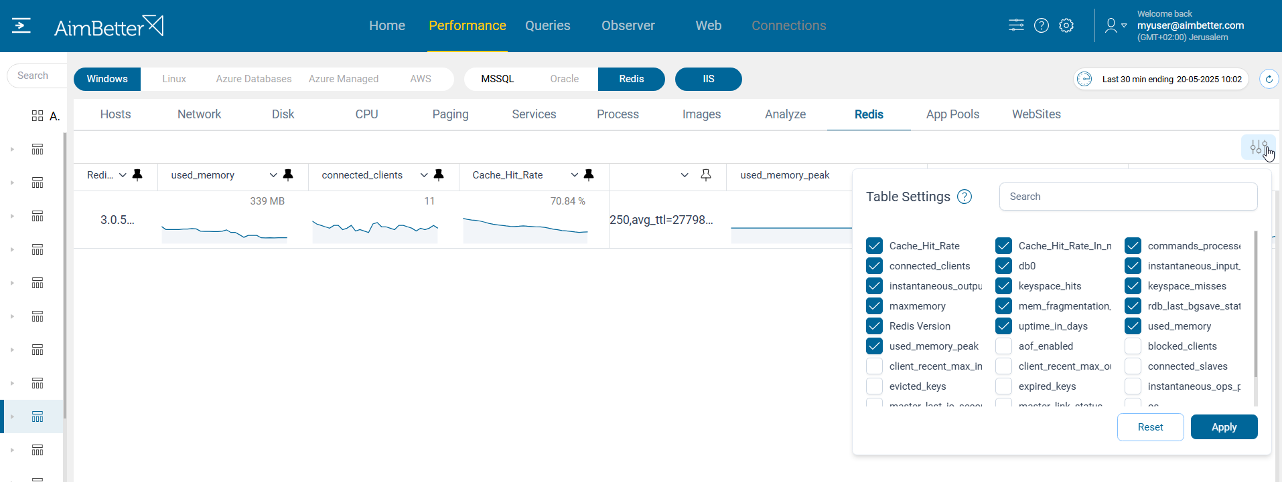Open the Queries menu
The image size is (1282, 482).
pyautogui.click(x=548, y=25)
